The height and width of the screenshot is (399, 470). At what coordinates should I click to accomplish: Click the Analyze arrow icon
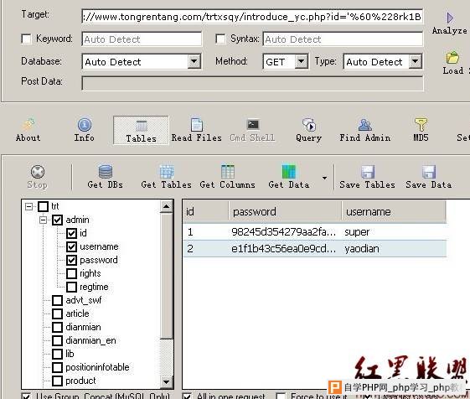450,18
